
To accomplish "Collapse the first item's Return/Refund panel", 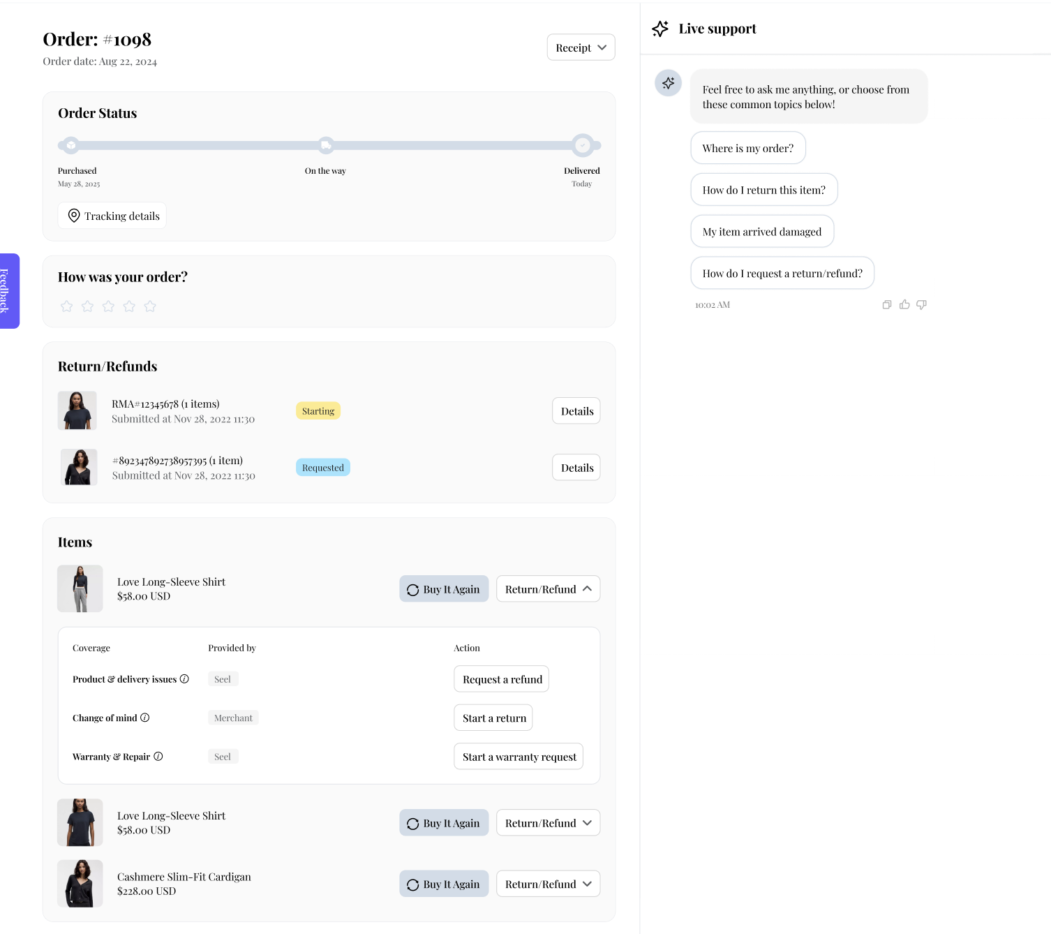I will point(548,589).
